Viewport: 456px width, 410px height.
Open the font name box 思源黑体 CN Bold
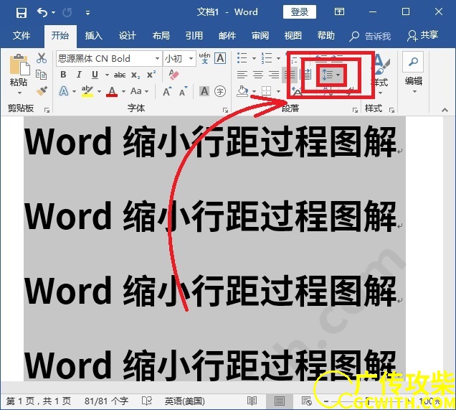(x=108, y=59)
